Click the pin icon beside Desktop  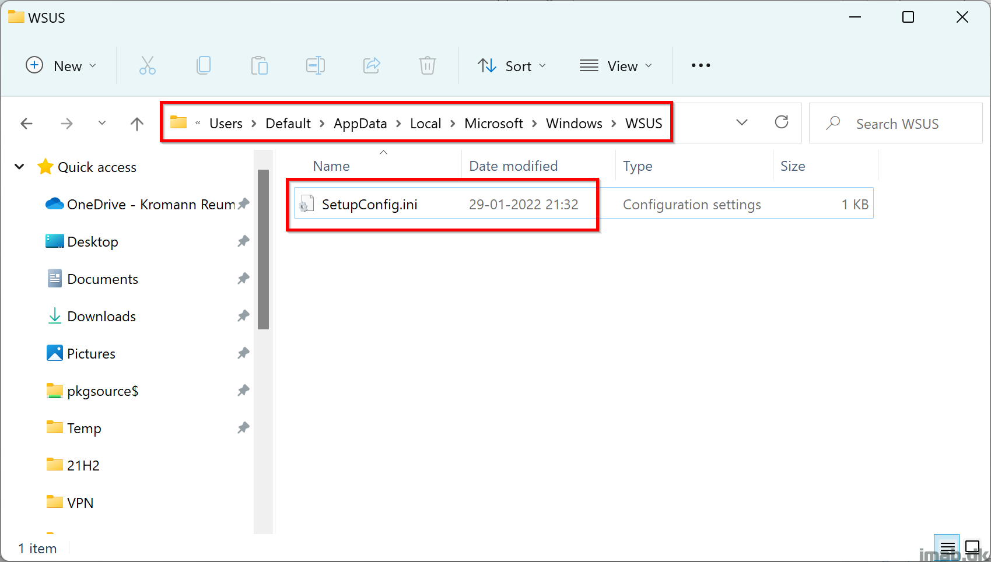coord(243,241)
